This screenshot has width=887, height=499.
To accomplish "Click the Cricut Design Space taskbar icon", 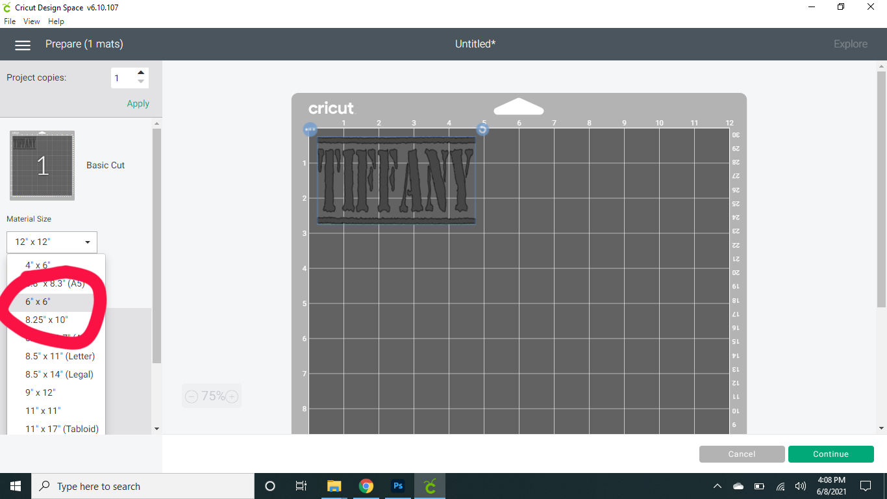I will (430, 486).
